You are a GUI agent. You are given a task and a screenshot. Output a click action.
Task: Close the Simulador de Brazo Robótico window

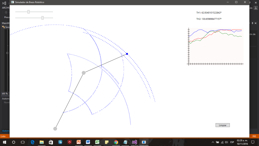(x=245, y=2)
